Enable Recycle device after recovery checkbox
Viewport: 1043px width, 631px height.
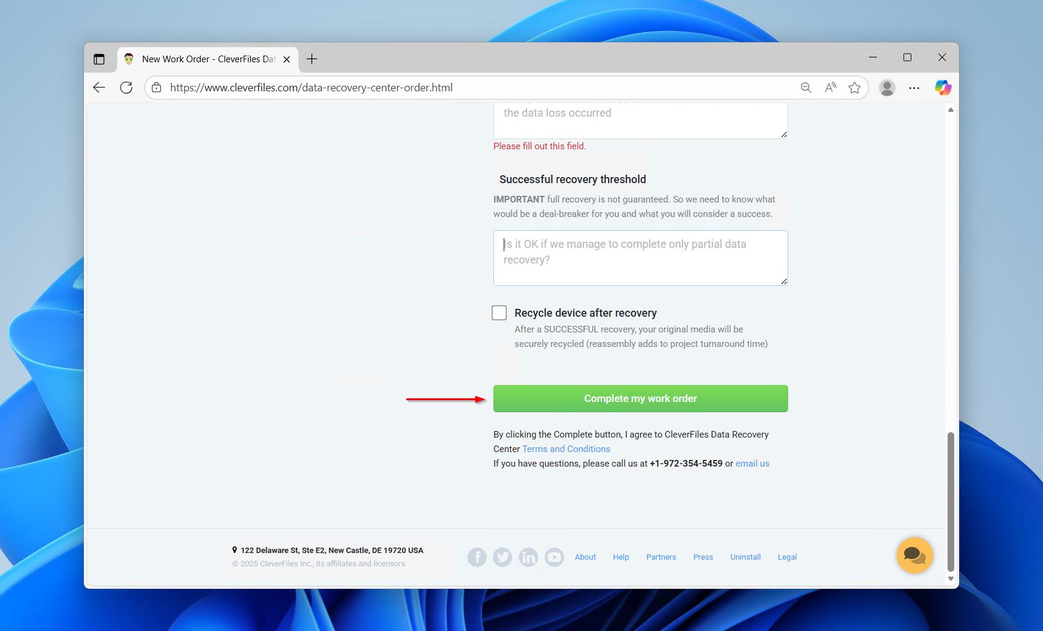coord(499,312)
